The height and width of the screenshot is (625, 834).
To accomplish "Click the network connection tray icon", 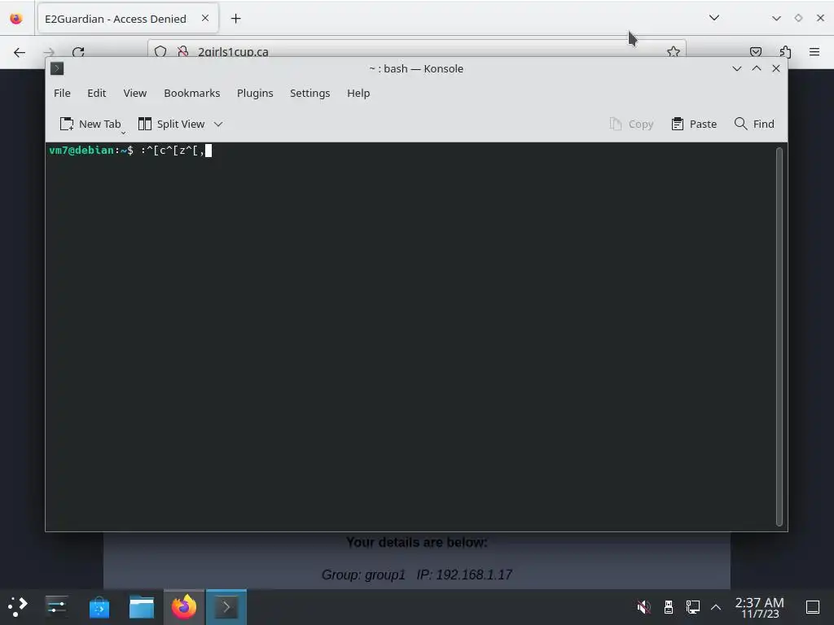I will coord(692,607).
